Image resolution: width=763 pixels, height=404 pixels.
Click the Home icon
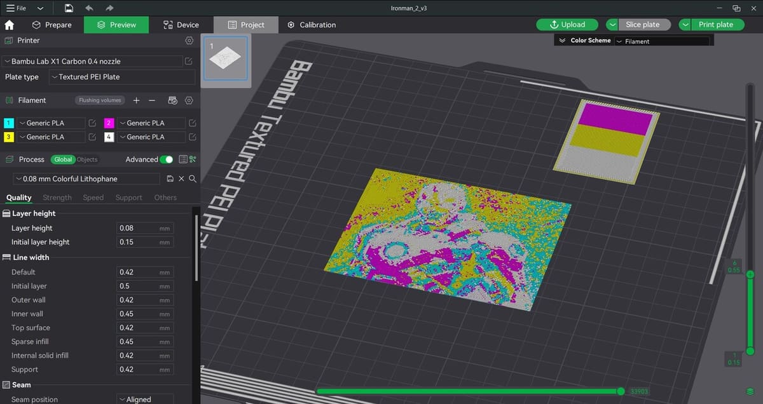click(10, 25)
